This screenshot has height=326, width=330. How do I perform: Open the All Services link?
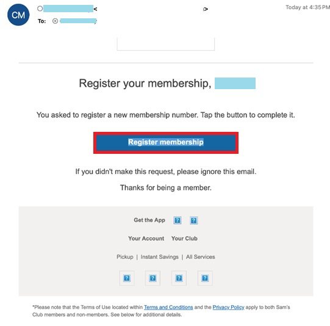click(x=200, y=257)
